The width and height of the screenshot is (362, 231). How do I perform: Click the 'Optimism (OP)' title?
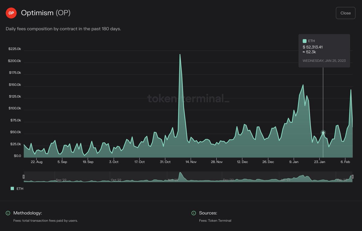46,13
